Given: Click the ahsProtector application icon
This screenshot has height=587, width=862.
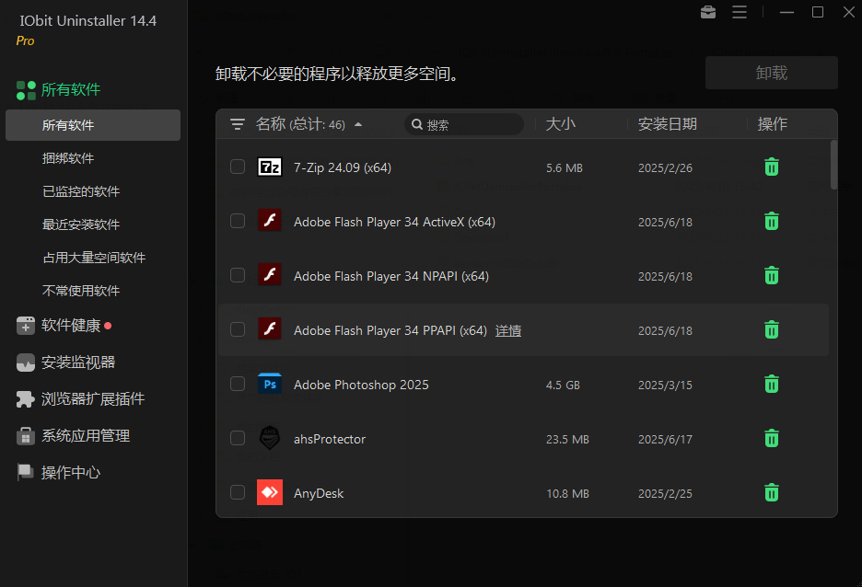Looking at the screenshot, I should (269, 438).
